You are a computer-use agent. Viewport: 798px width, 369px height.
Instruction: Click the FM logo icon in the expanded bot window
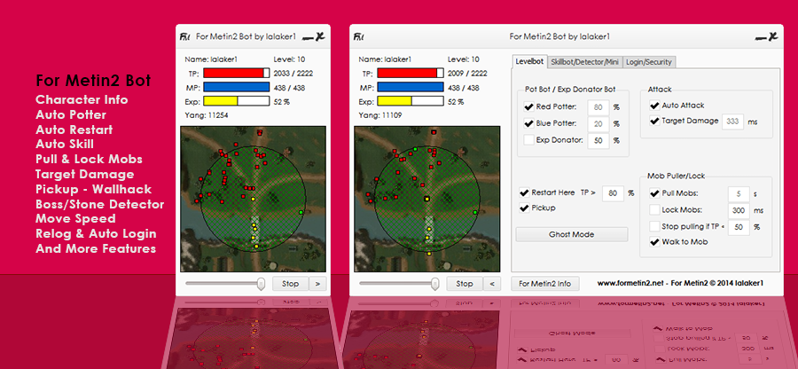coord(359,36)
